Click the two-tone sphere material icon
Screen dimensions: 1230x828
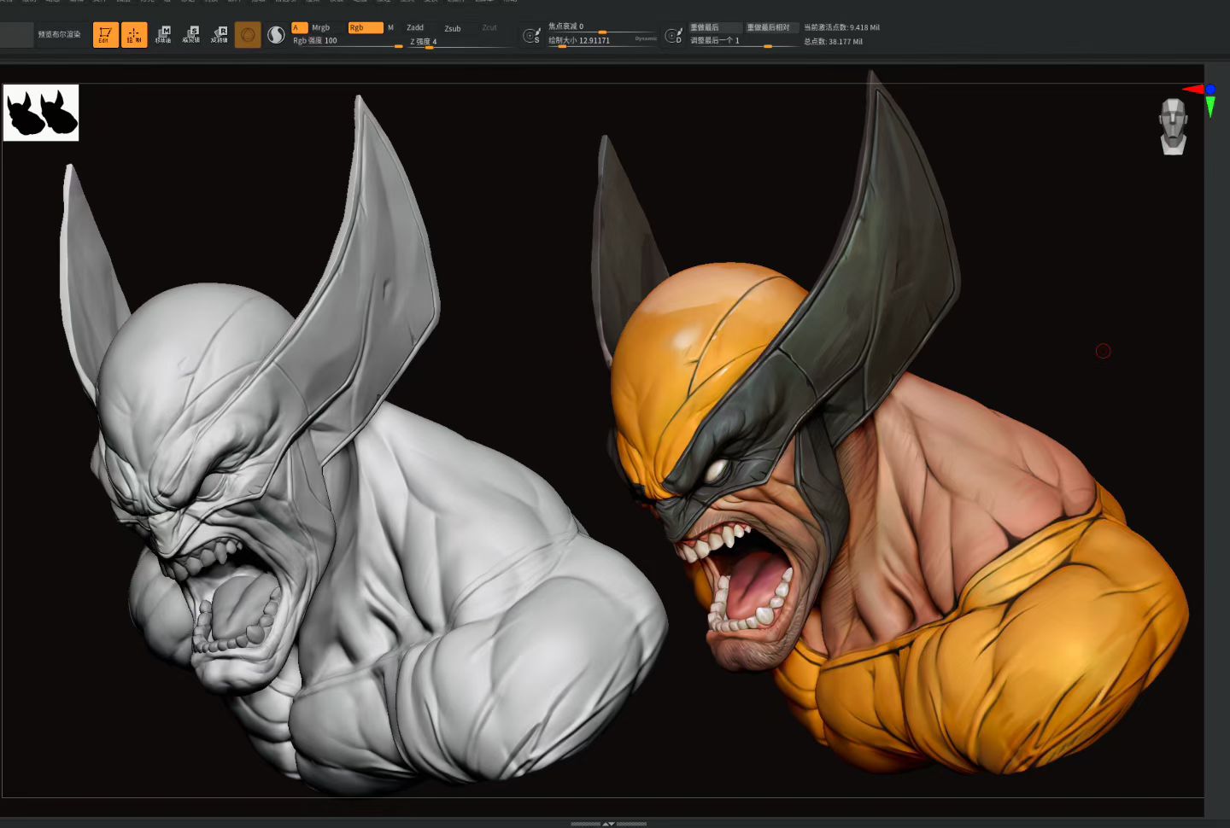coord(276,35)
